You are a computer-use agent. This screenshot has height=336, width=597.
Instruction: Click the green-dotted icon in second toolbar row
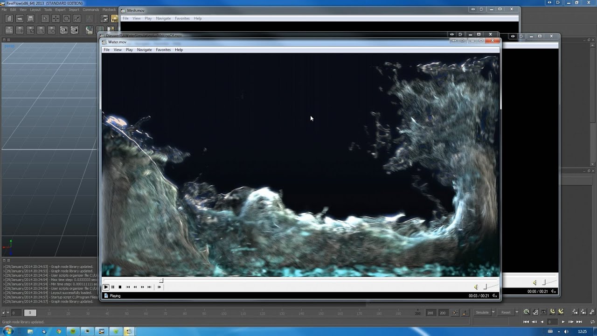click(x=89, y=30)
